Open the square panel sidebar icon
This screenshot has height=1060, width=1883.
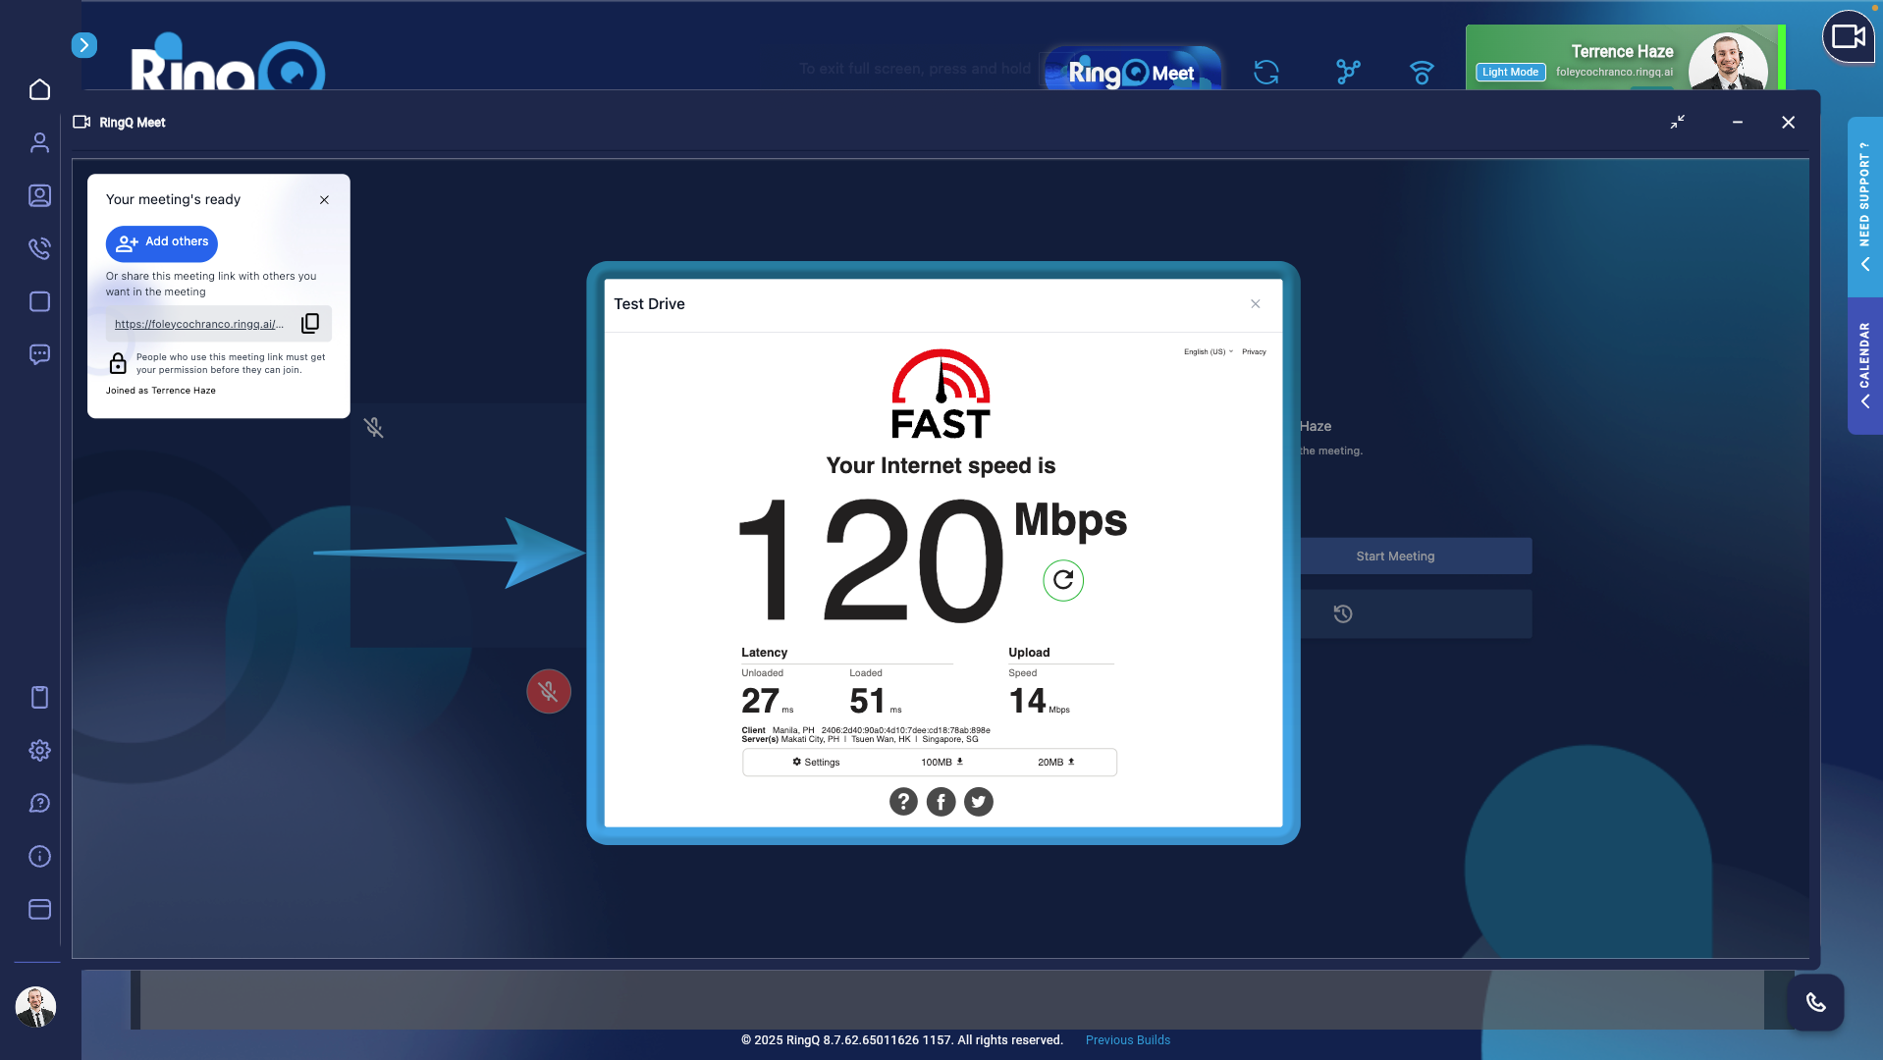point(39,302)
